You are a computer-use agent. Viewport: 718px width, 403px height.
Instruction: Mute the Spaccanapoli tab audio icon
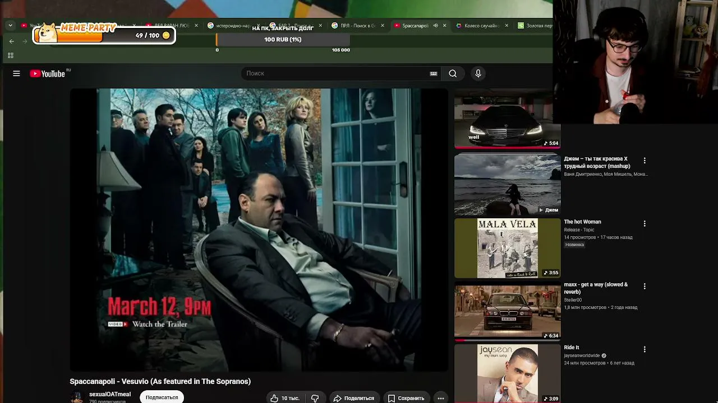[x=435, y=26]
